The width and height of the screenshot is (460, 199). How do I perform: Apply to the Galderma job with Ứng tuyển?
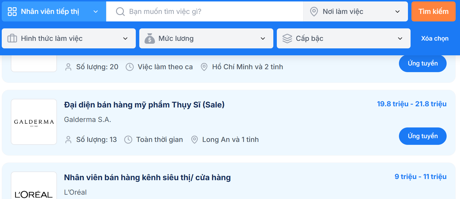[422, 136]
